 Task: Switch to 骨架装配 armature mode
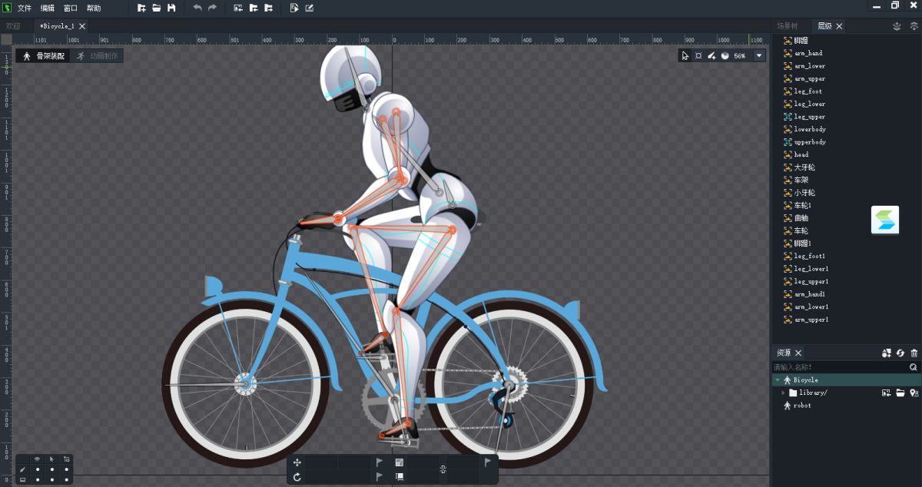point(44,56)
